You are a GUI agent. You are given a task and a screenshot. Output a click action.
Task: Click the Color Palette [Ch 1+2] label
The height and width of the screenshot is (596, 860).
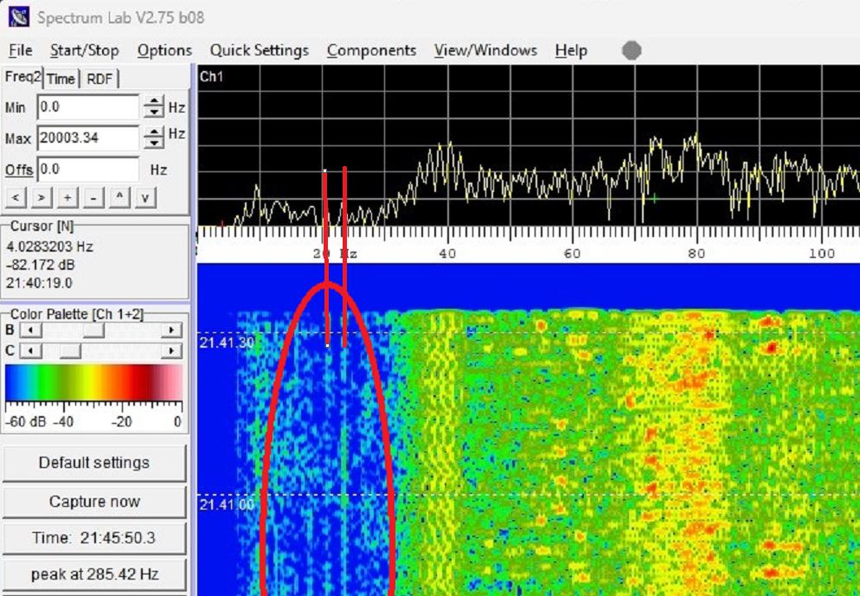pyautogui.click(x=77, y=314)
